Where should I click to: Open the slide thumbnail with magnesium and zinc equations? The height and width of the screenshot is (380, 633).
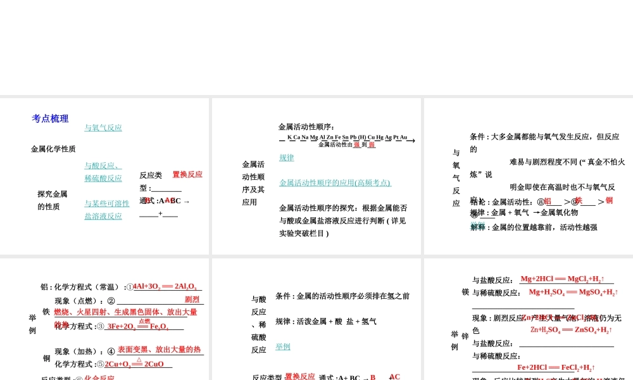(529, 319)
